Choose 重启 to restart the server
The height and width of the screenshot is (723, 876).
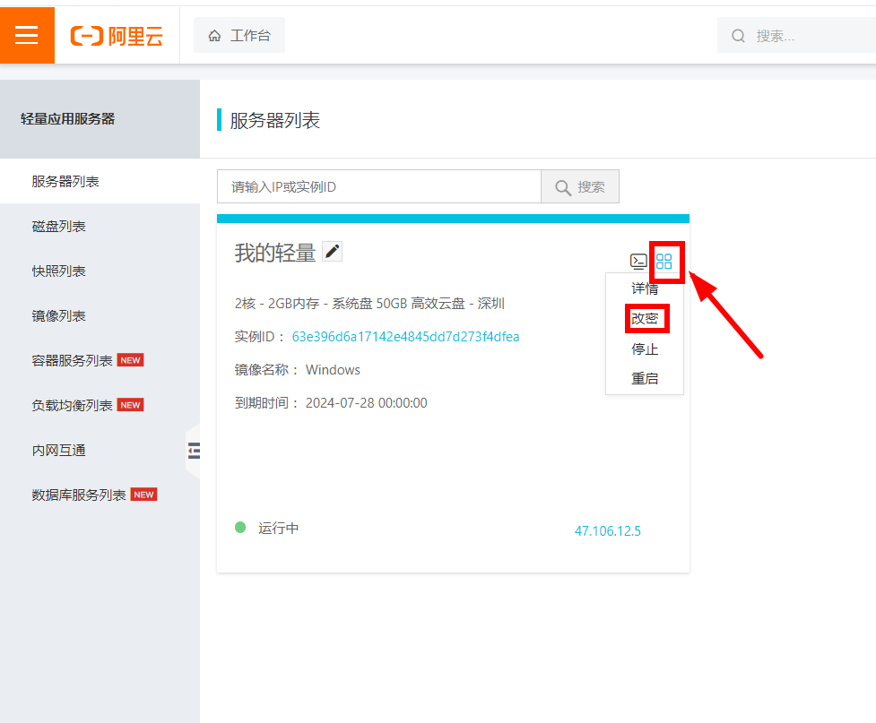[645, 379]
